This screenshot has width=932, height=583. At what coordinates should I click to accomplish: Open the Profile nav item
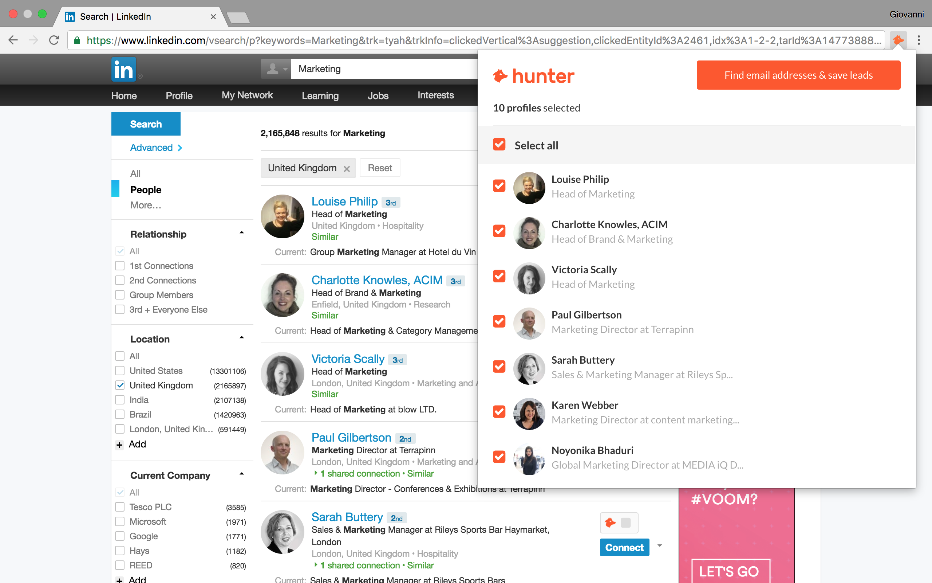point(179,95)
